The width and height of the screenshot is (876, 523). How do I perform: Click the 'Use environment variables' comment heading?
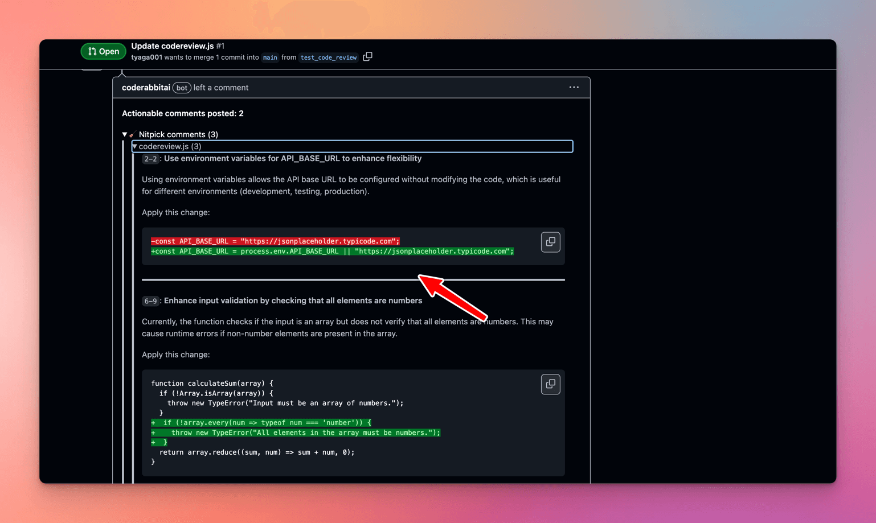click(x=293, y=158)
